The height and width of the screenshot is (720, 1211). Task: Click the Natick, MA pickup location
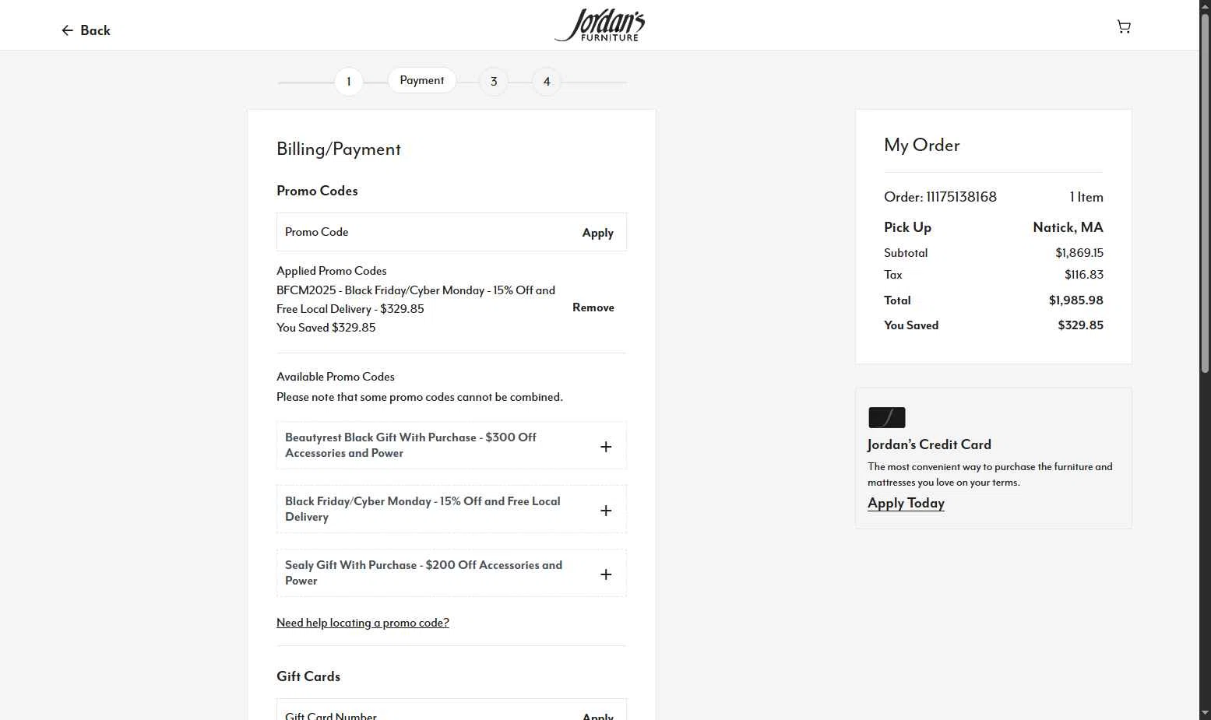[x=1068, y=227]
